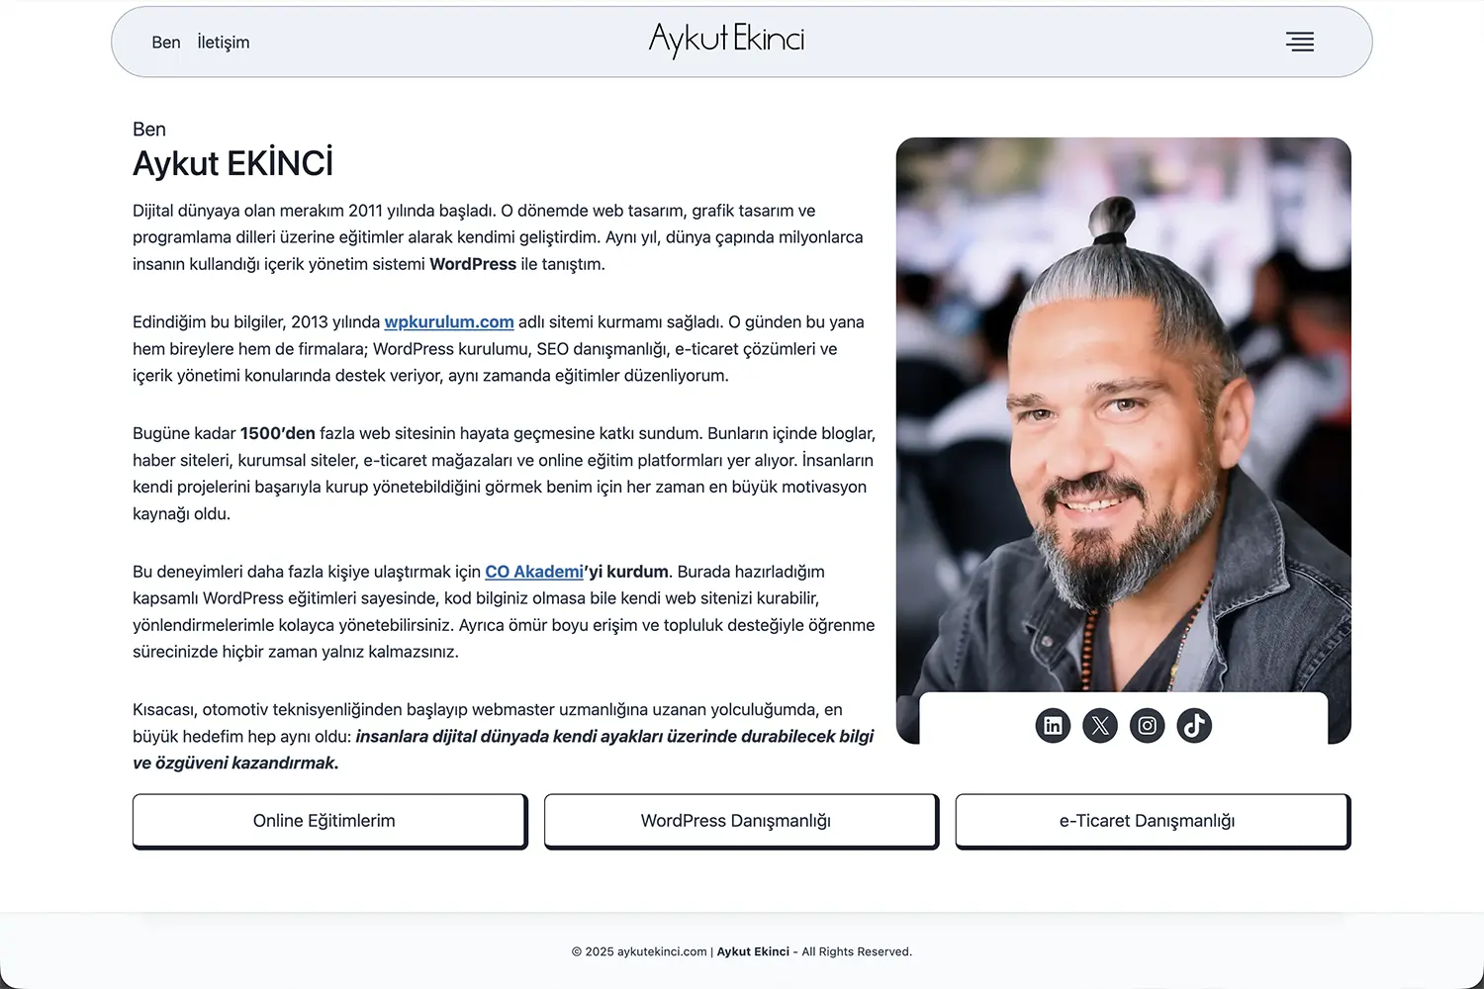Click the X (Twitter) social icon

(1100, 725)
